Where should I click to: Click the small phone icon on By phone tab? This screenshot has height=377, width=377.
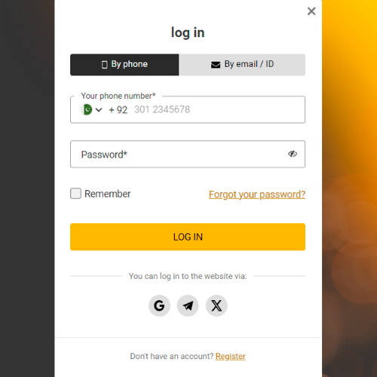click(x=104, y=65)
